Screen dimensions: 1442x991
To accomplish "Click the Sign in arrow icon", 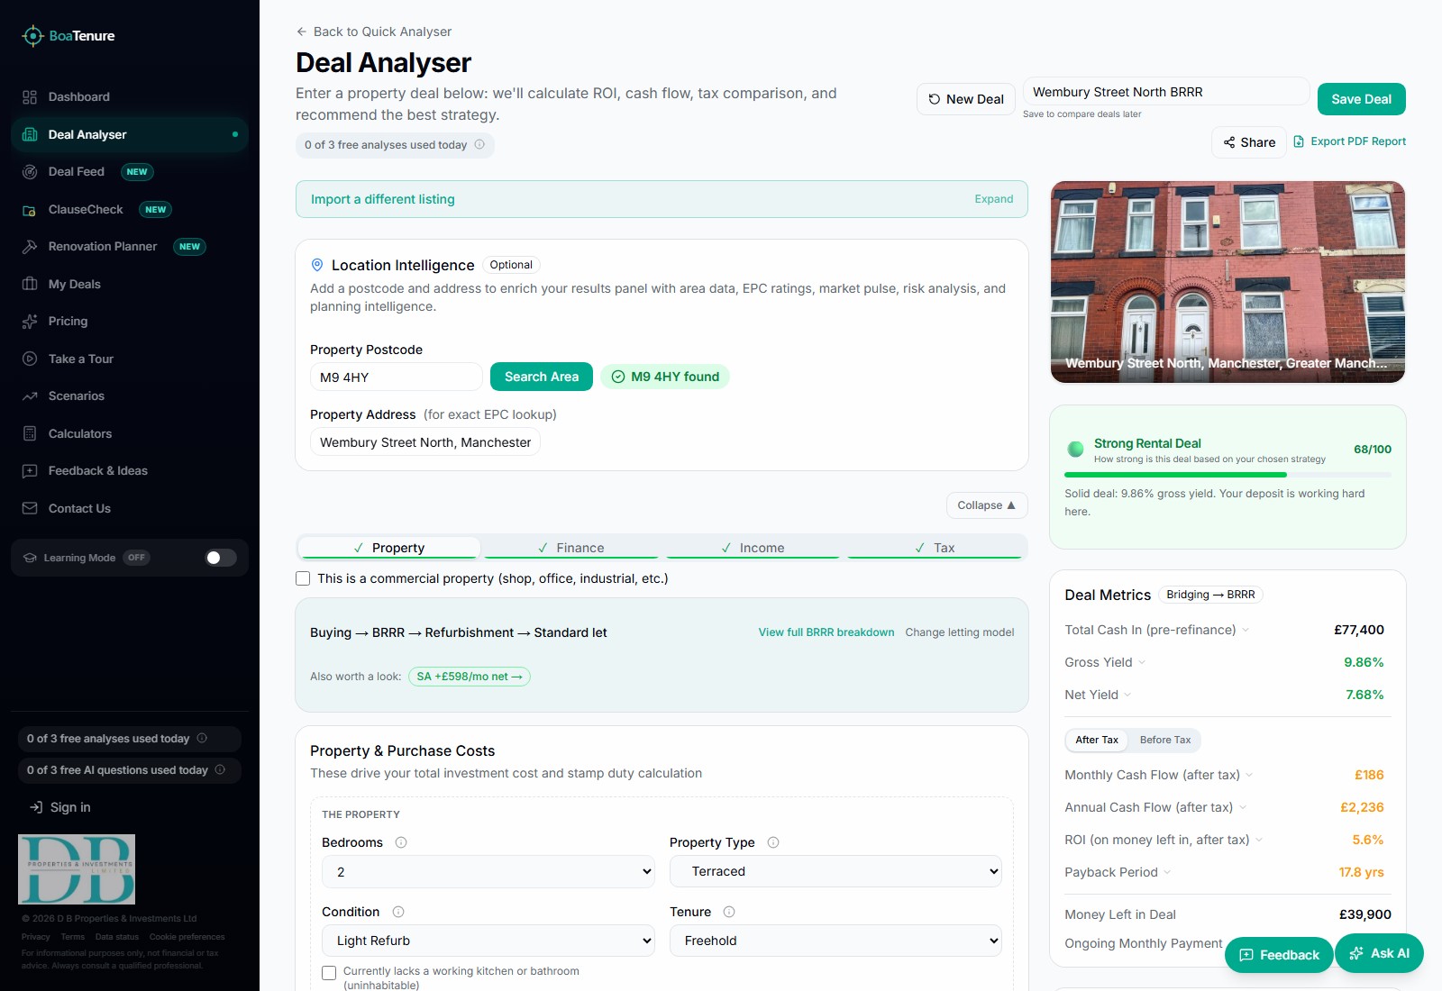I will point(36,807).
